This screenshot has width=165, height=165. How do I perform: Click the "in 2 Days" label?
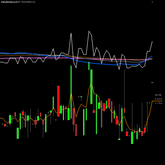coord(159,103)
